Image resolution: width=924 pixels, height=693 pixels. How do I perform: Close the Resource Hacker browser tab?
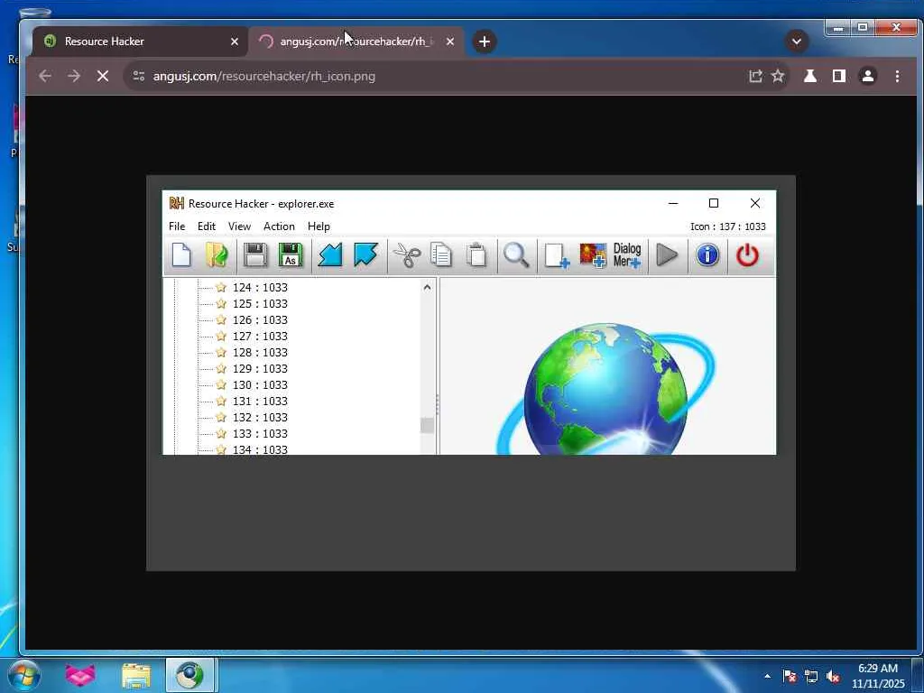click(x=235, y=42)
